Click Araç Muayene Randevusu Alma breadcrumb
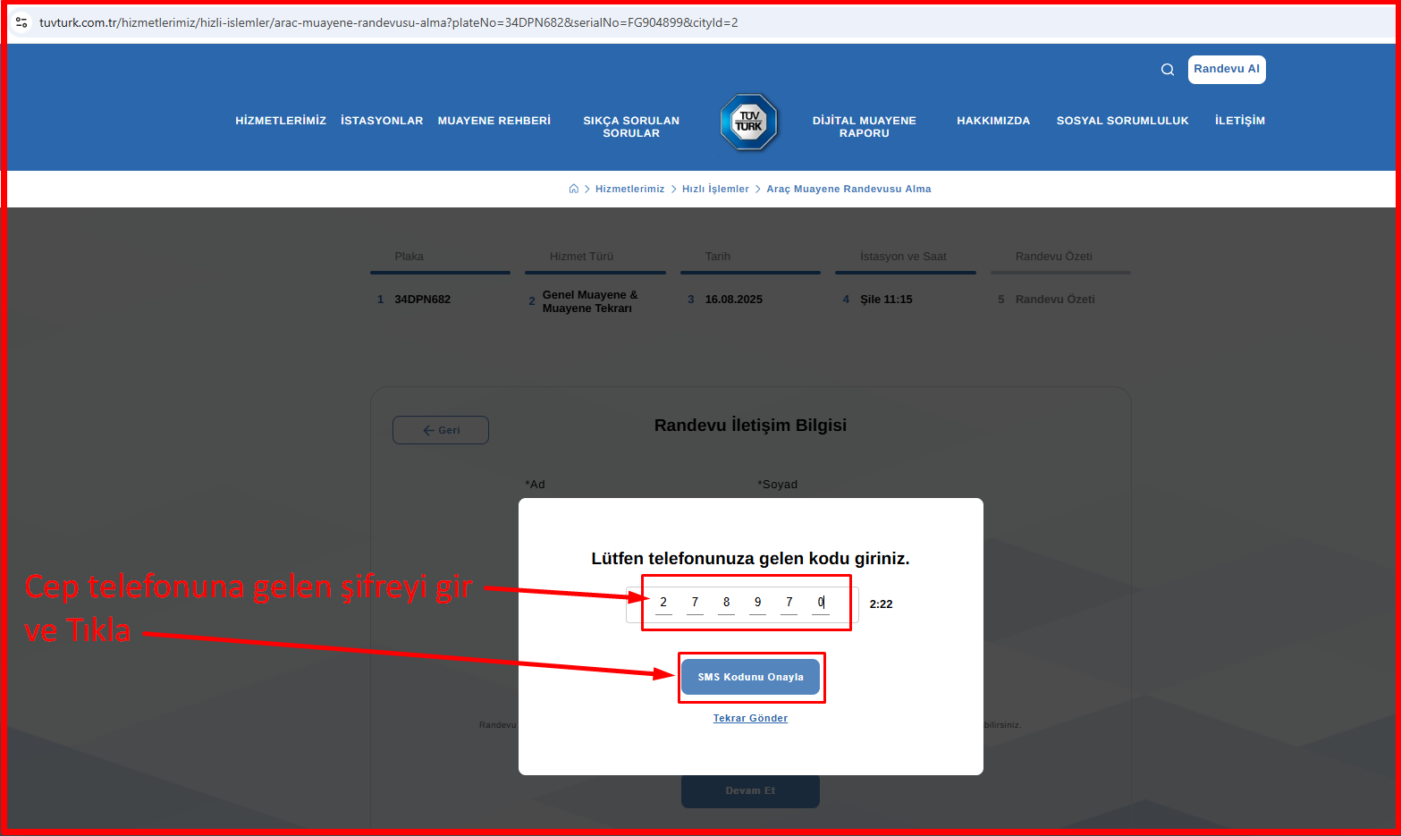Viewport: 1401px width, 836px height. 848,189
